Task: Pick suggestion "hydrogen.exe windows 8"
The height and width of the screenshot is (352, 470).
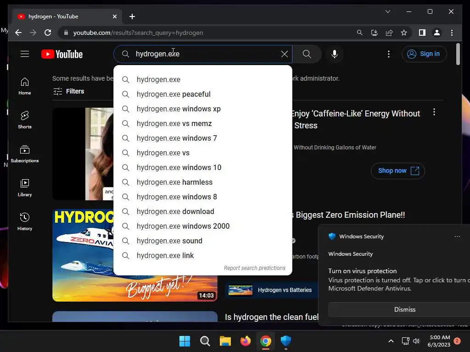Action: click(203, 197)
